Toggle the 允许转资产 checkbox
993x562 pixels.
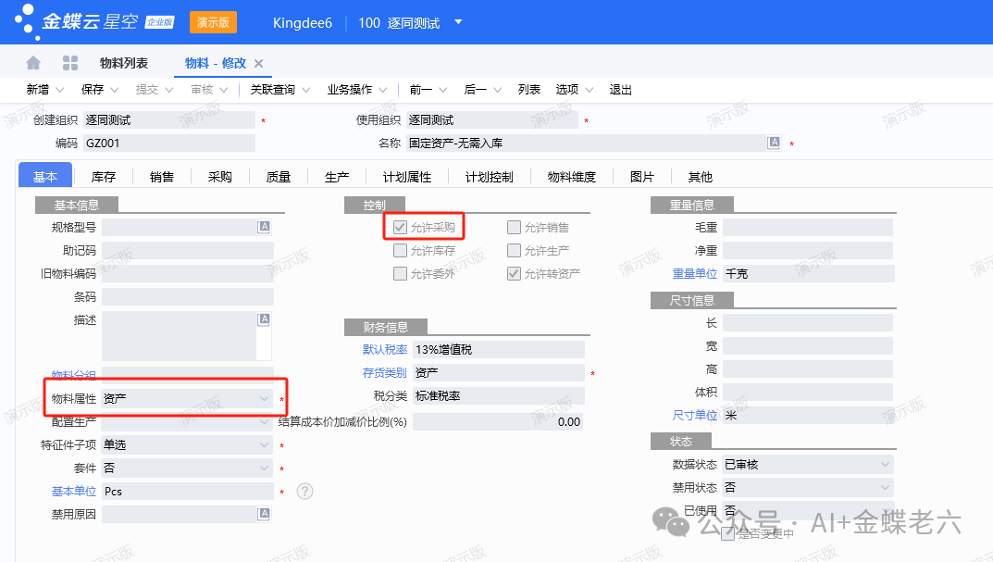coord(514,274)
